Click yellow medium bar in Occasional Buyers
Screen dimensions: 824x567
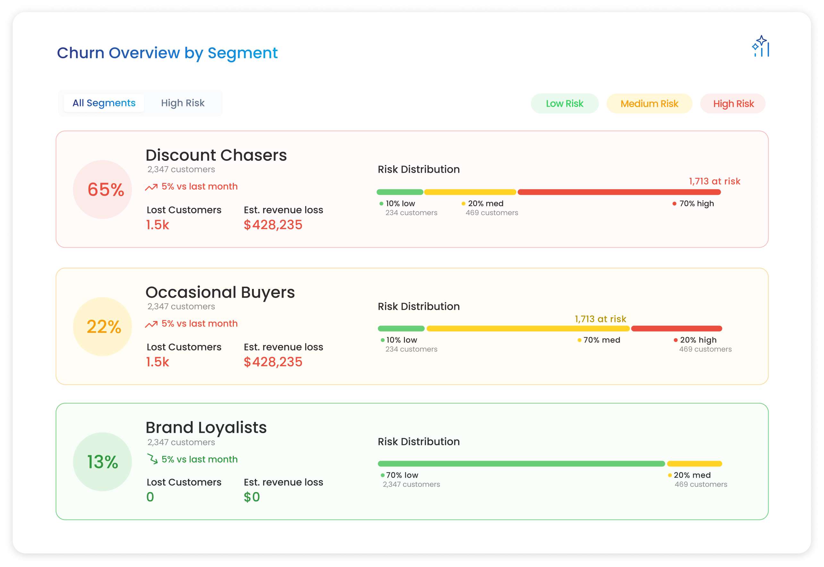[x=528, y=329]
